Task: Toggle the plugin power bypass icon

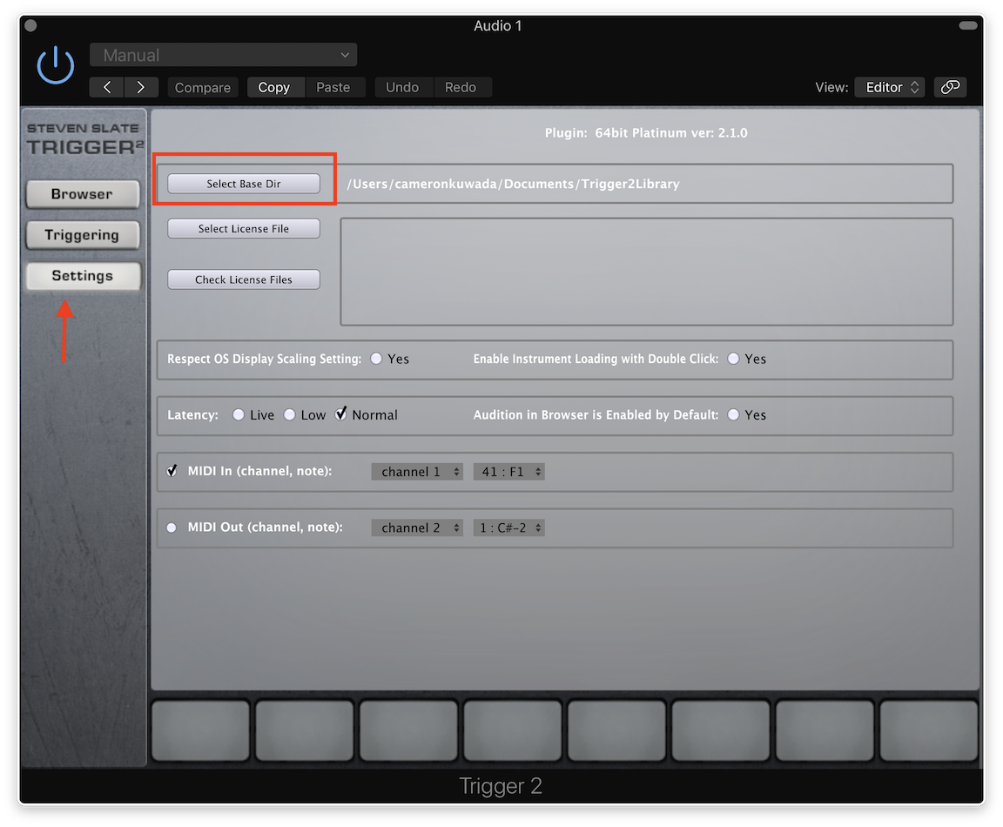Action: point(56,65)
